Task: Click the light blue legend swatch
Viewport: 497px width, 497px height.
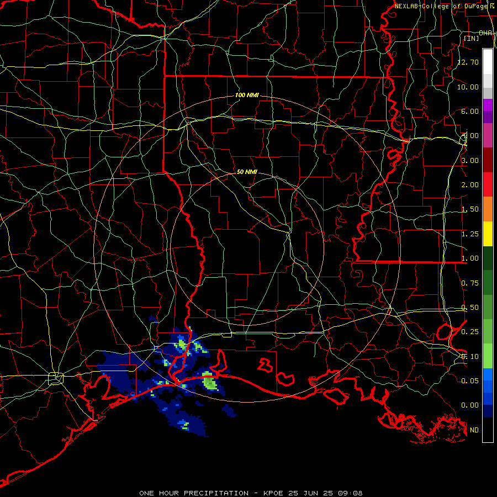Action: coord(488,374)
